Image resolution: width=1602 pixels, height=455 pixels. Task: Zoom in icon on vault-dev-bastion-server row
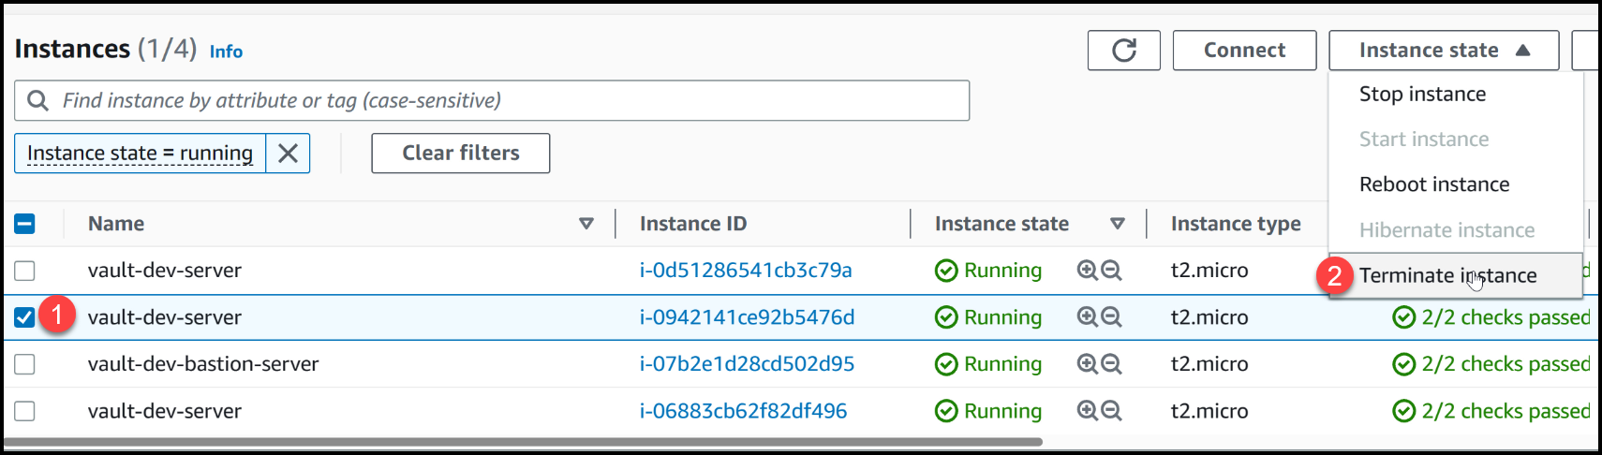[x=1087, y=364]
